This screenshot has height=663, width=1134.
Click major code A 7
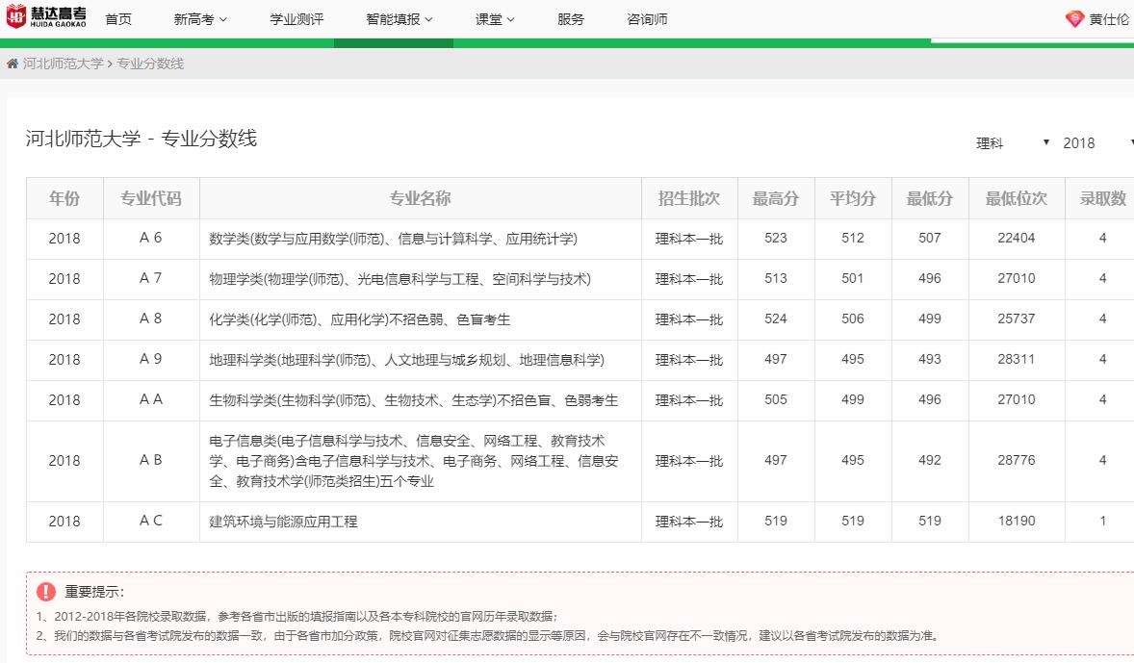coord(150,278)
